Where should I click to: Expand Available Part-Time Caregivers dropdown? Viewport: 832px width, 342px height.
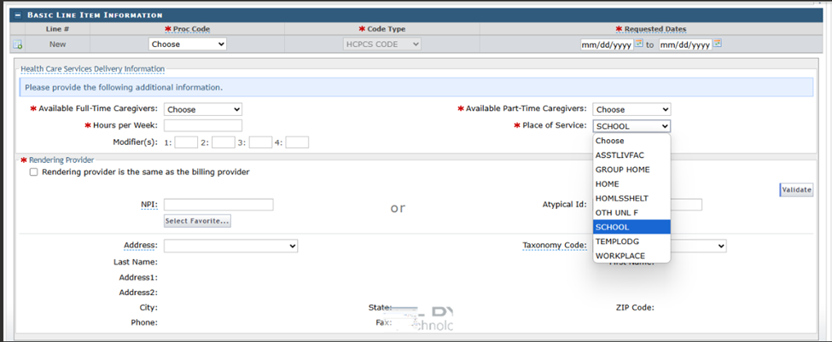click(631, 109)
